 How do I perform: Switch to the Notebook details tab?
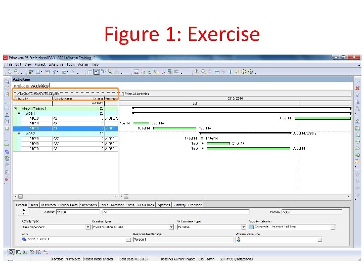117,205
